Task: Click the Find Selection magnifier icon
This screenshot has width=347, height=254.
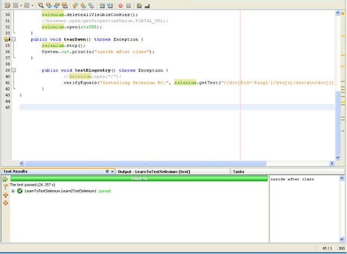Action: coord(41,5)
